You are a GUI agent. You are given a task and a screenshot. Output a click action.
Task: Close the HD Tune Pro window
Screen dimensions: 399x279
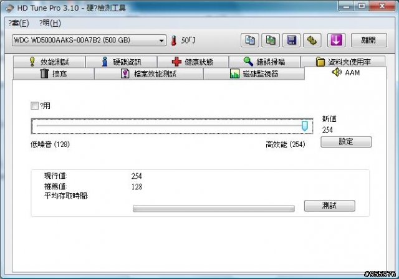(382, 6)
